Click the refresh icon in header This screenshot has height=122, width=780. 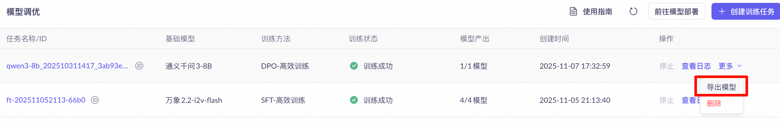click(x=633, y=12)
